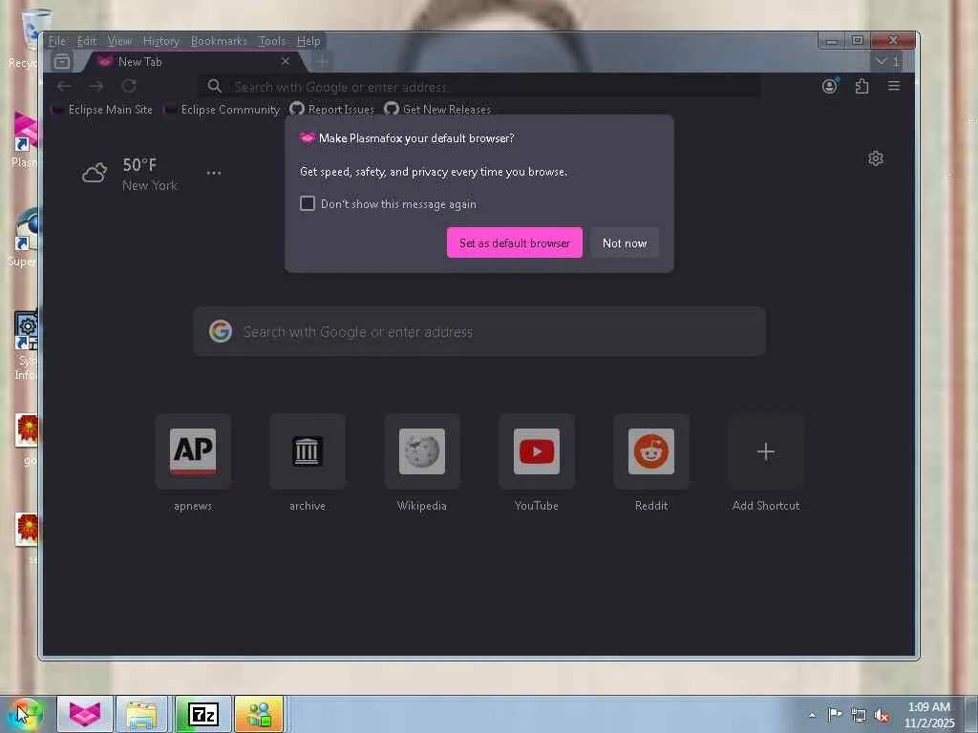Click Set as default browser button
Screen dimensions: 978x733
click(515, 243)
